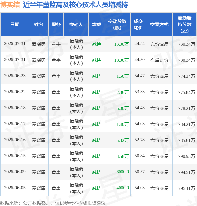Select the 成交均价 header cell
The height and width of the screenshot is (206, 197).
pos(138,24)
